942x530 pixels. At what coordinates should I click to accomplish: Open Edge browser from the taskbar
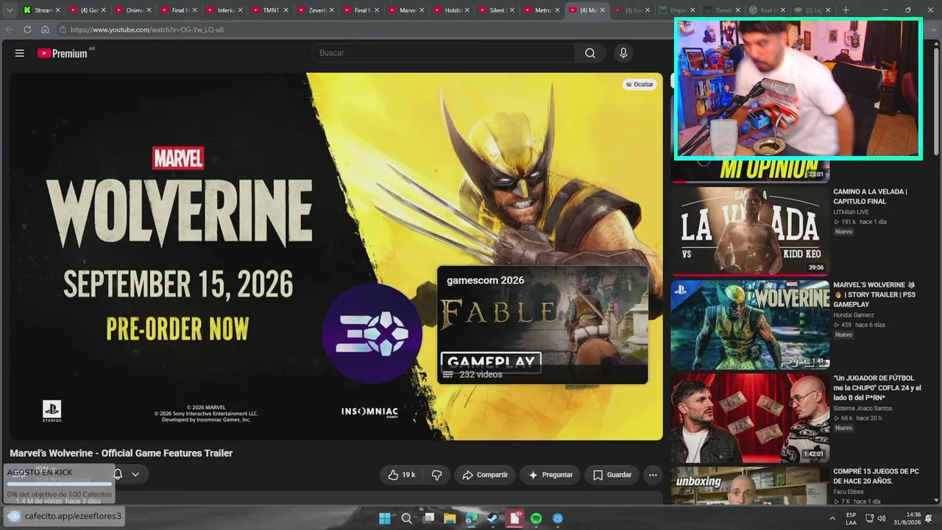(x=472, y=518)
